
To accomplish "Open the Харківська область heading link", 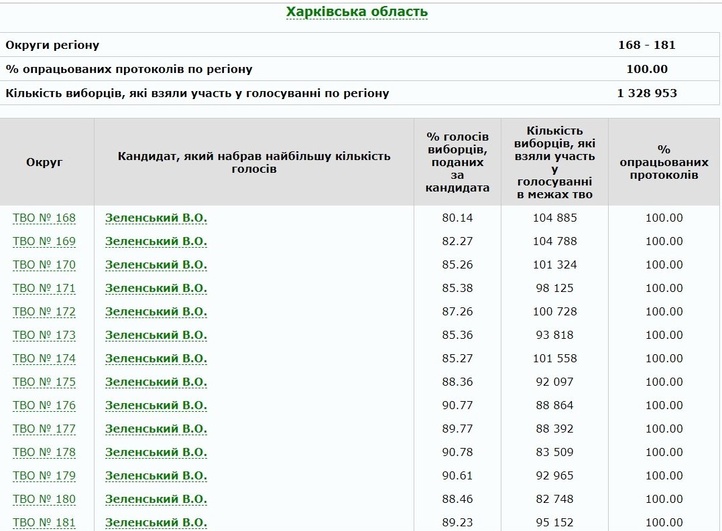I will [357, 12].
